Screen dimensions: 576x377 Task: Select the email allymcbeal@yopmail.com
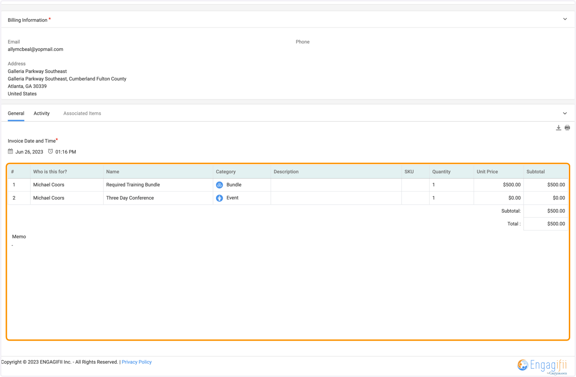click(x=36, y=49)
